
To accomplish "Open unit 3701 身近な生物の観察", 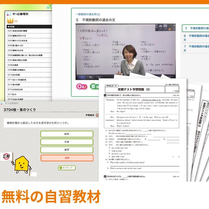I will pyautogui.click(x=17, y=31).
